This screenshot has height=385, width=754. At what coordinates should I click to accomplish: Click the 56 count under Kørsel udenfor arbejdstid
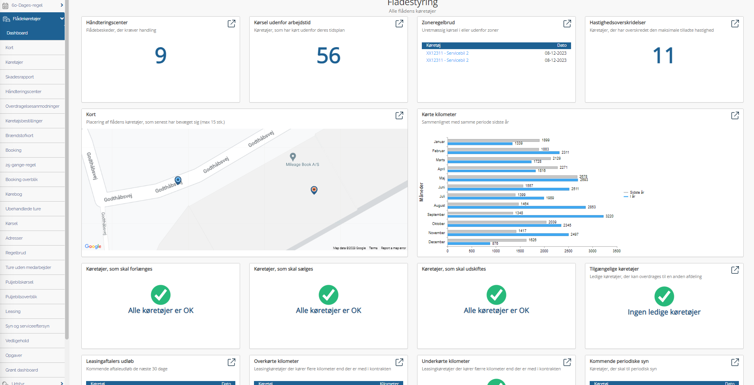pyautogui.click(x=328, y=55)
